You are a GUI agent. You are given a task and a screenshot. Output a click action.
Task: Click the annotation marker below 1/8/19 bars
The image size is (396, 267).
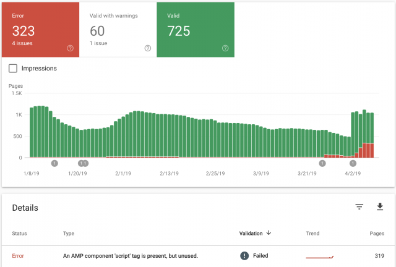[54, 163]
